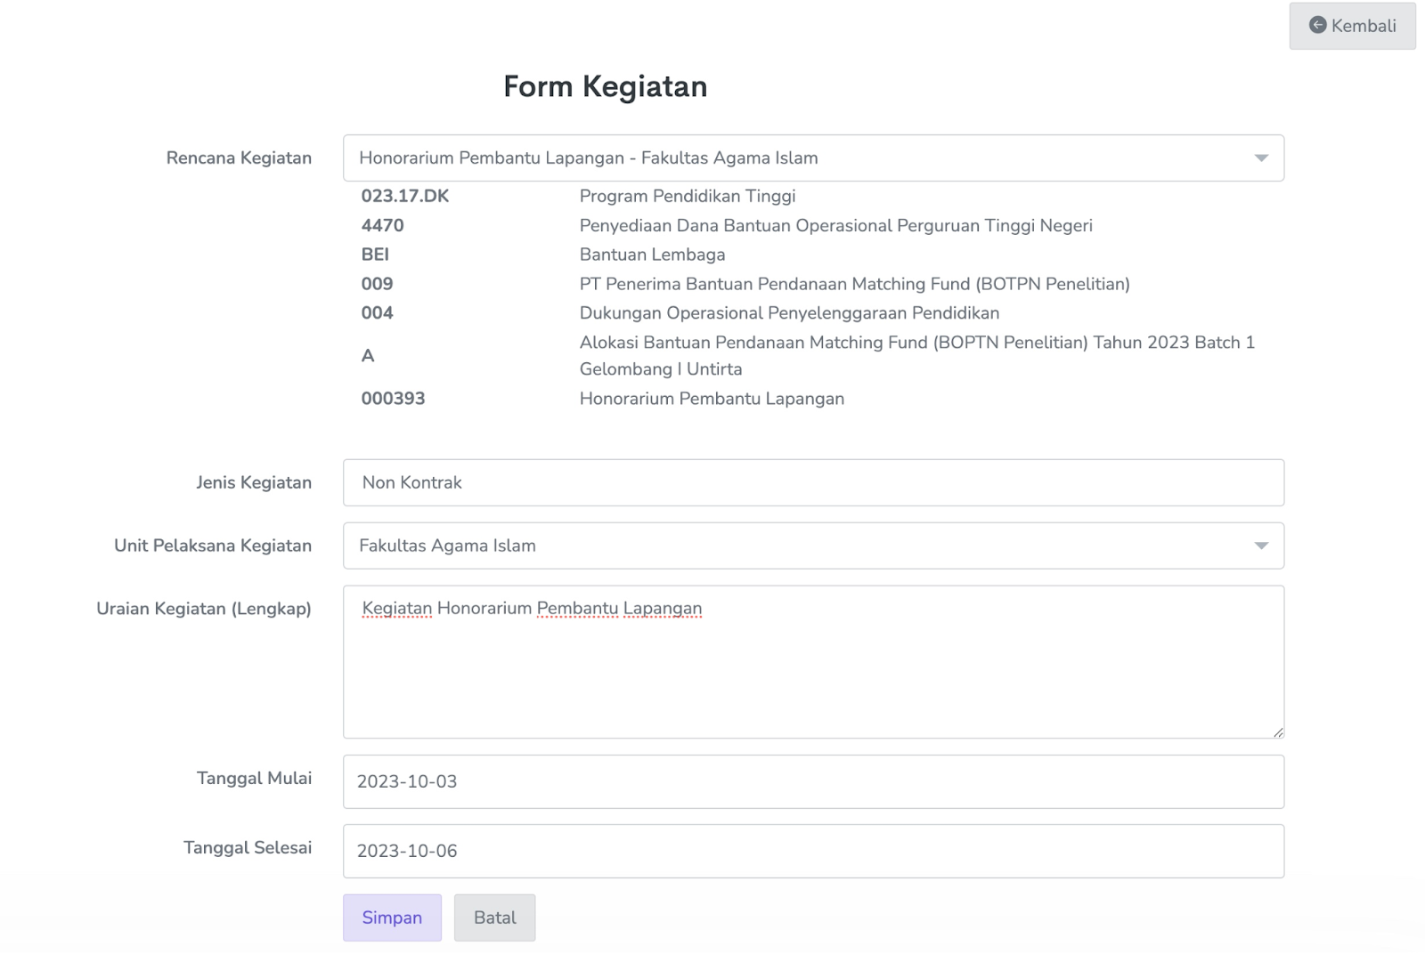The height and width of the screenshot is (962, 1425).
Task: Click the resize handle of the Uraian textarea
Action: (1278, 732)
